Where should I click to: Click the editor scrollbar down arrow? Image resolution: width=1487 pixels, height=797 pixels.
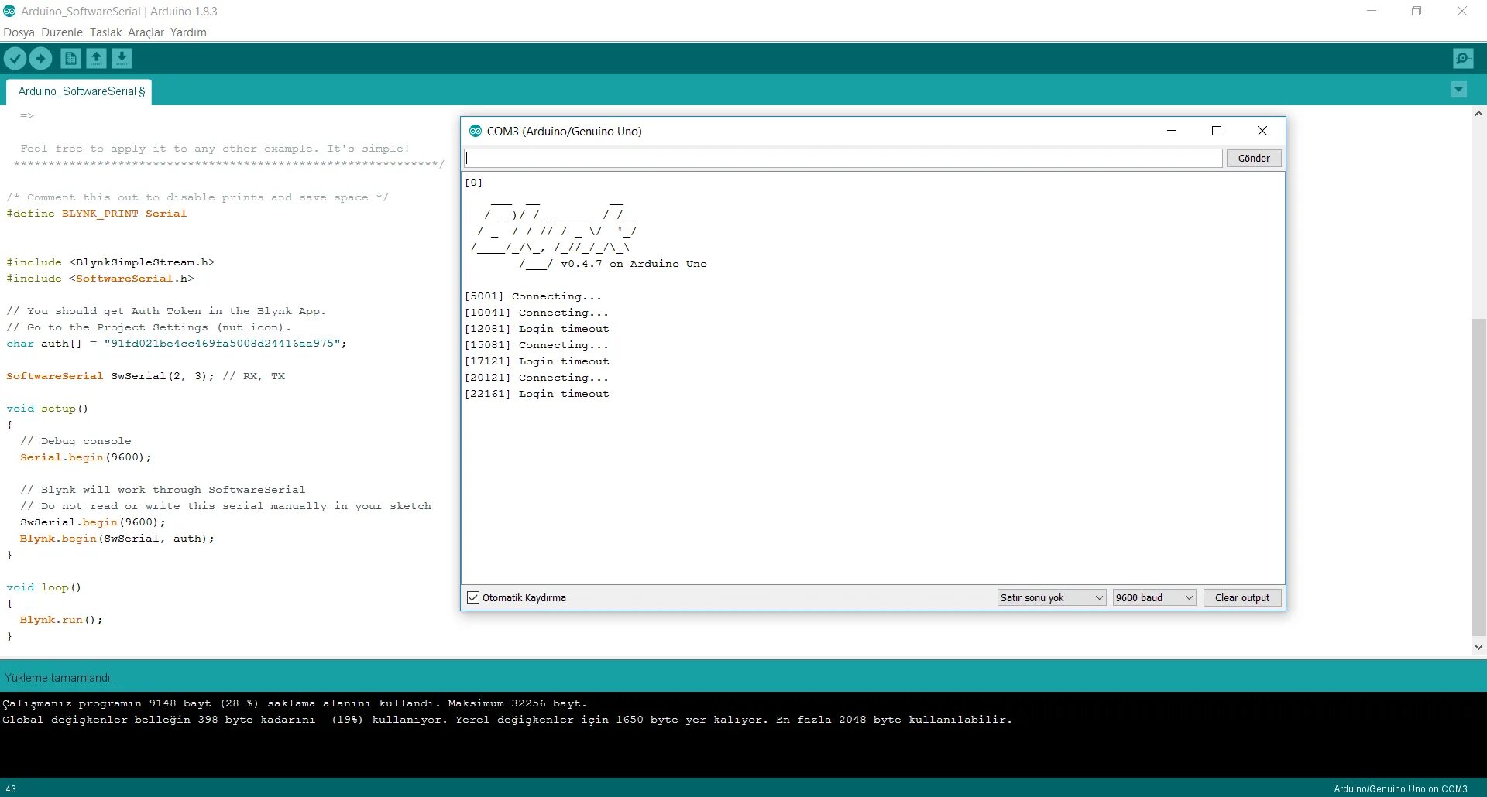tap(1478, 647)
